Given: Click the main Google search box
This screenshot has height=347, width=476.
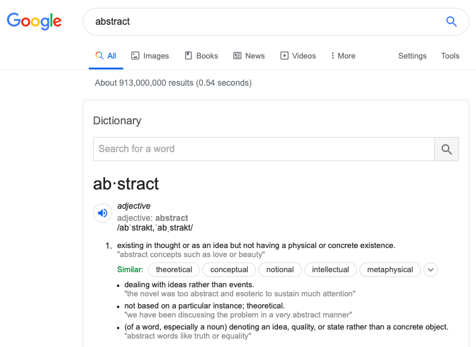Looking at the screenshot, I should pyautogui.click(x=266, y=22).
